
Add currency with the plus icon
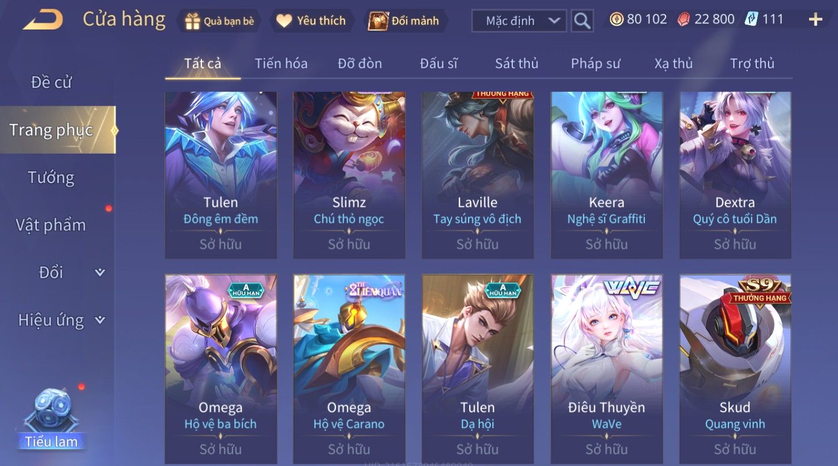click(815, 19)
